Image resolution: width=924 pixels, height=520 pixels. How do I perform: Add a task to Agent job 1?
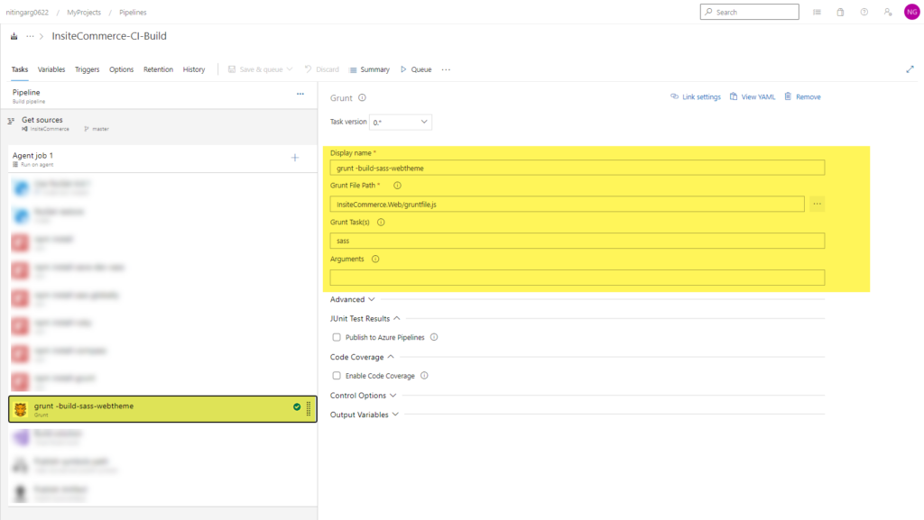coord(295,158)
